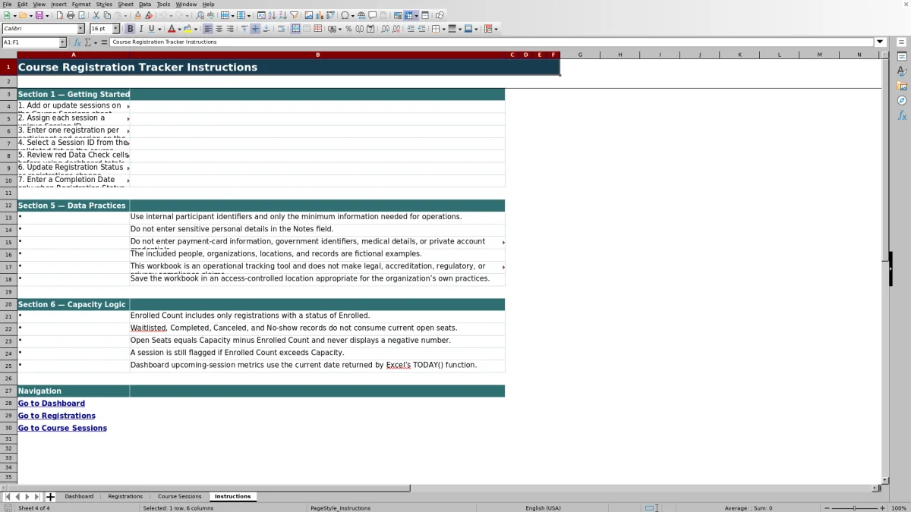This screenshot has height=512, width=911.
Task: Expand the formula bar with its arrow
Action: (881, 42)
